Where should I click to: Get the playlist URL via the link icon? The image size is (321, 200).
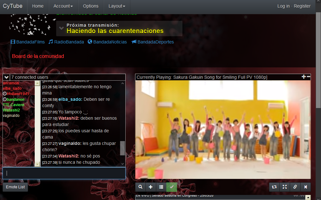tap(295, 187)
